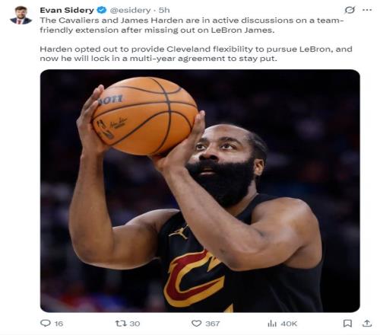380x335 pixels.
Task: Click the 367 likes count
Action: coord(212,324)
